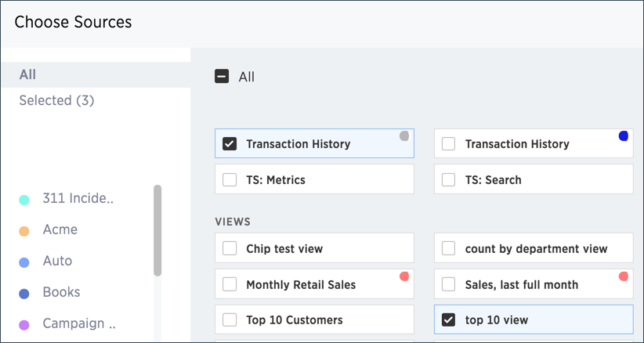Click red sticker on Sales, last full month
This screenshot has width=644, height=343.
coord(624,276)
